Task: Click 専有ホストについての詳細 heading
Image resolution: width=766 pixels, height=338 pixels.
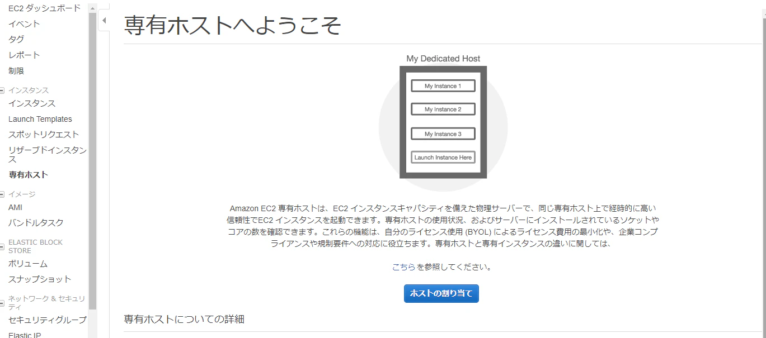Action: tap(184, 319)
